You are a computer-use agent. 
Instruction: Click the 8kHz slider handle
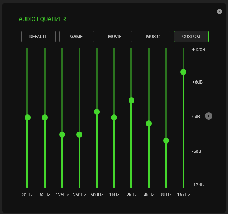point(166,141)
